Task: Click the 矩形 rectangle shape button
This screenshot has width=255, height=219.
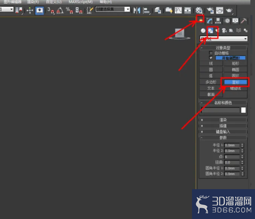Action: 235,63
